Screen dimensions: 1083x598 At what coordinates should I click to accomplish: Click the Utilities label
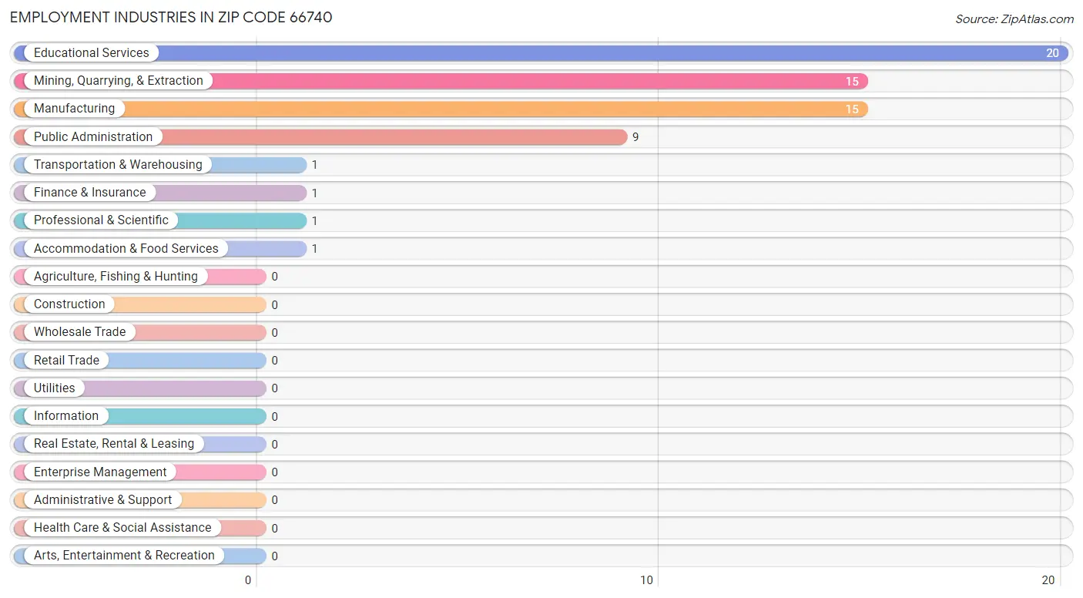[54, 388]
